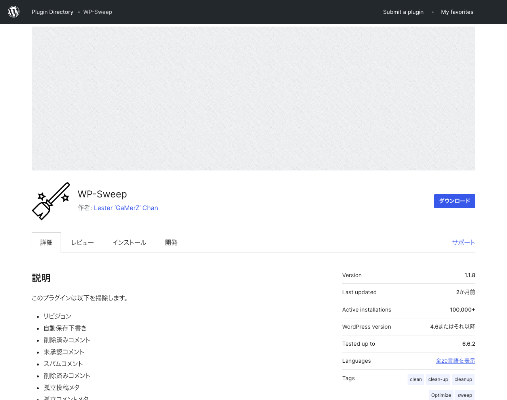
Task: Open the サポート link
Action: pyautogui.click(x=464, y=243)
